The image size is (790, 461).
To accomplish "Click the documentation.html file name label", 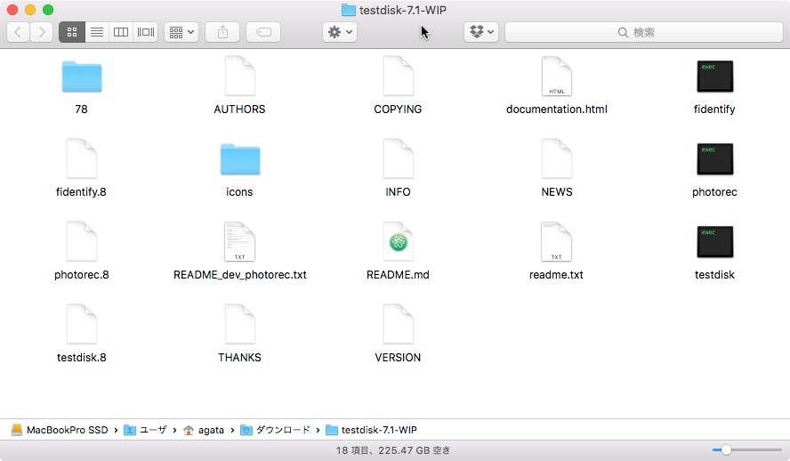I will (556, 109).
